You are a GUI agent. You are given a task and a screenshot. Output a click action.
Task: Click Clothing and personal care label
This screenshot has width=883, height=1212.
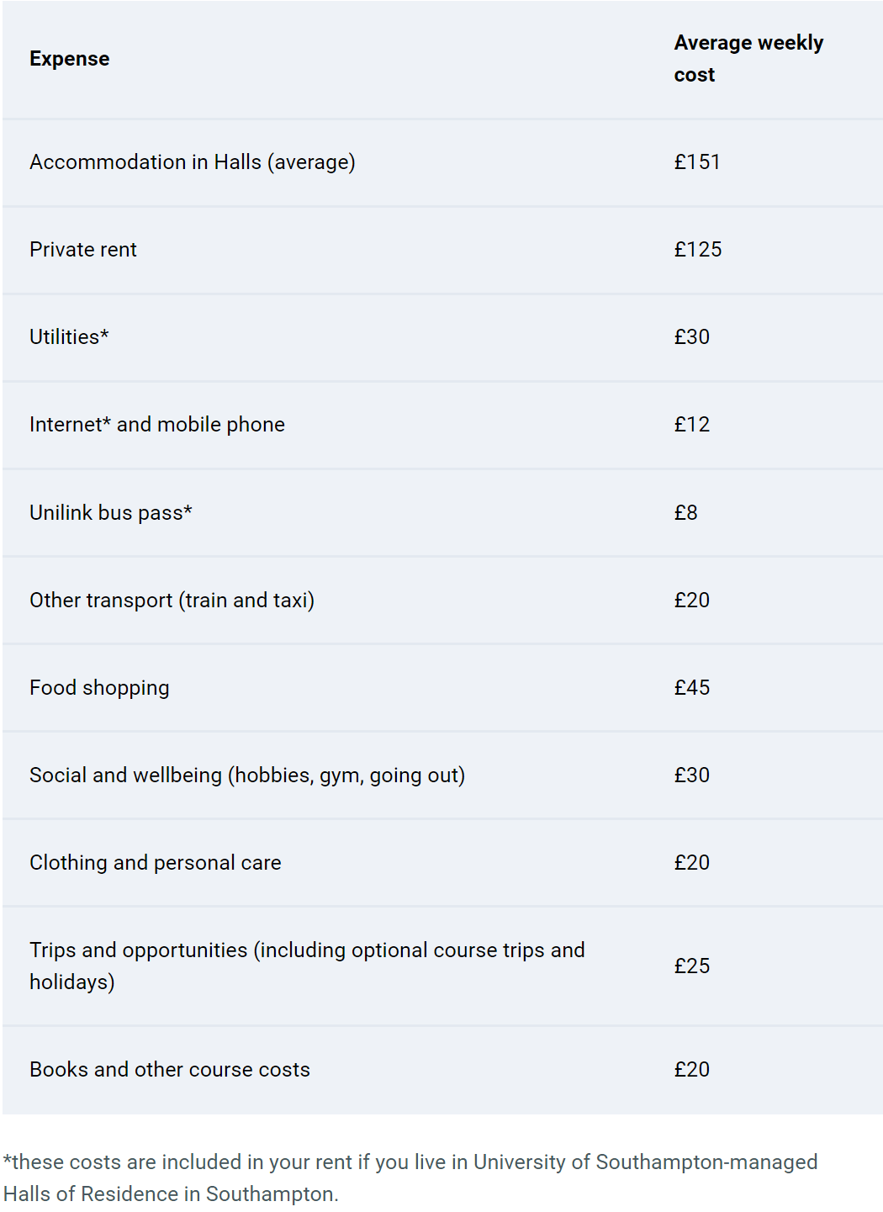[x=156, y=863]
